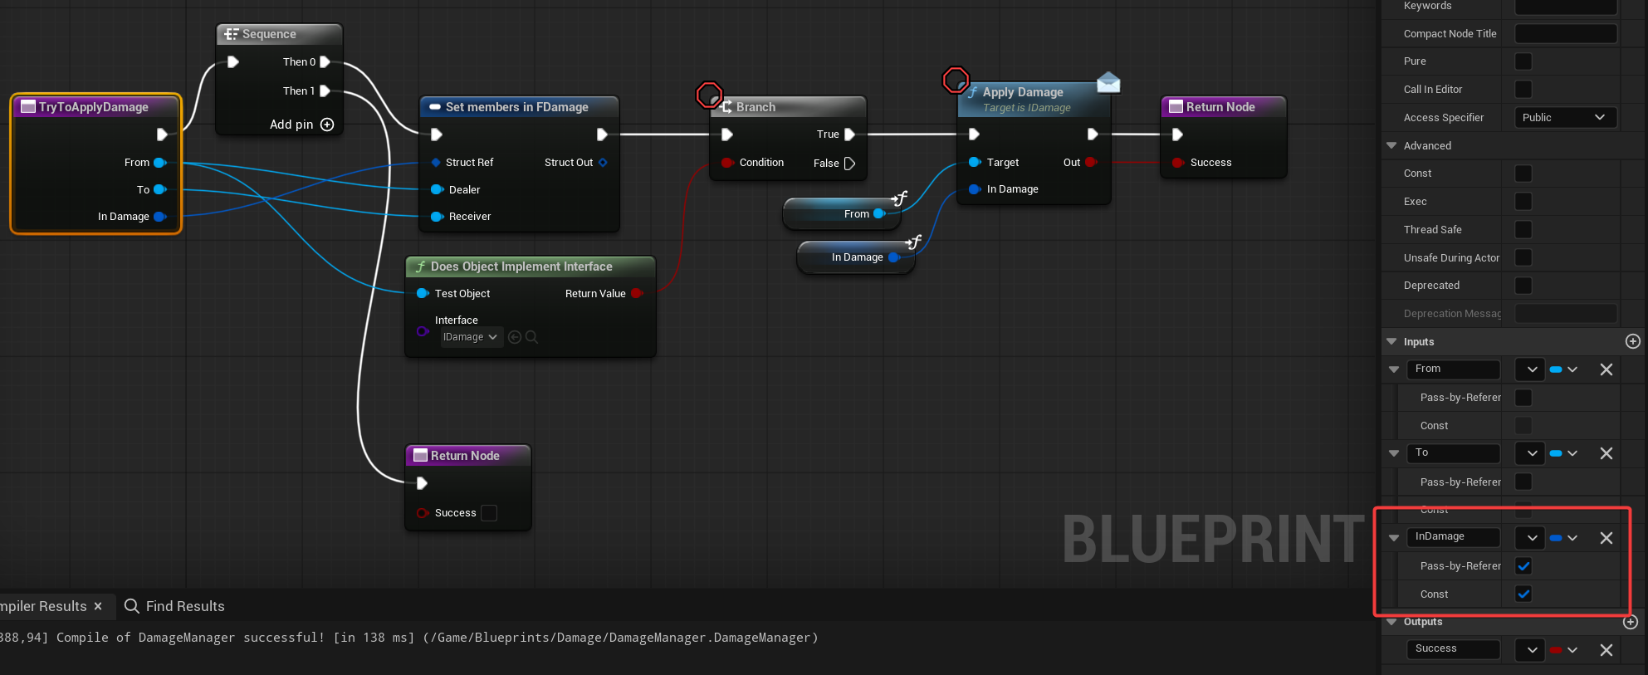Viewport: 1648px width, 675px height.
Task: Click the breakpoint icon on Branch node
Action: 708,95
